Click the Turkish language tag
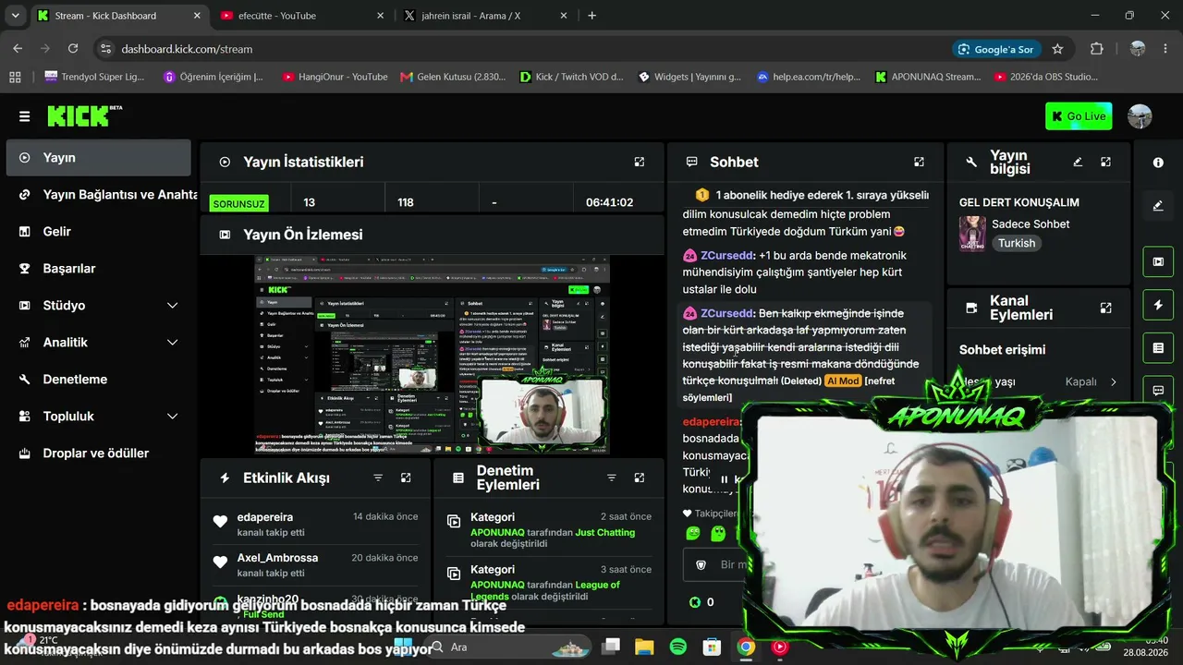 coord(1017,243)
